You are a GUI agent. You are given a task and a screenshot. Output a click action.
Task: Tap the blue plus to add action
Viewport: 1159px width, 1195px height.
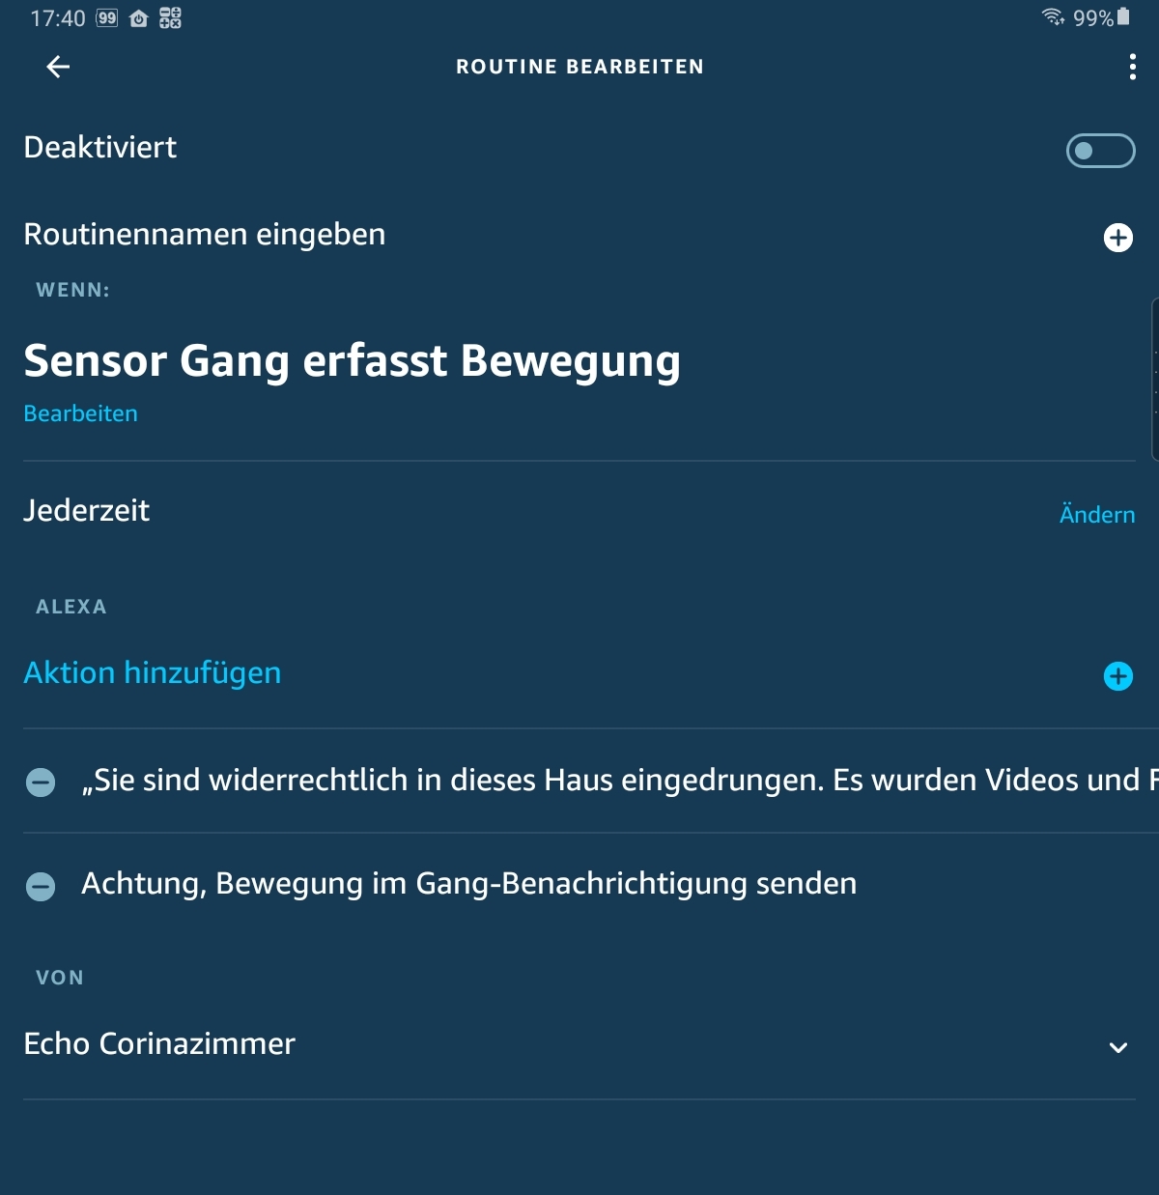pyautogui.click(x=1117, y=676)
